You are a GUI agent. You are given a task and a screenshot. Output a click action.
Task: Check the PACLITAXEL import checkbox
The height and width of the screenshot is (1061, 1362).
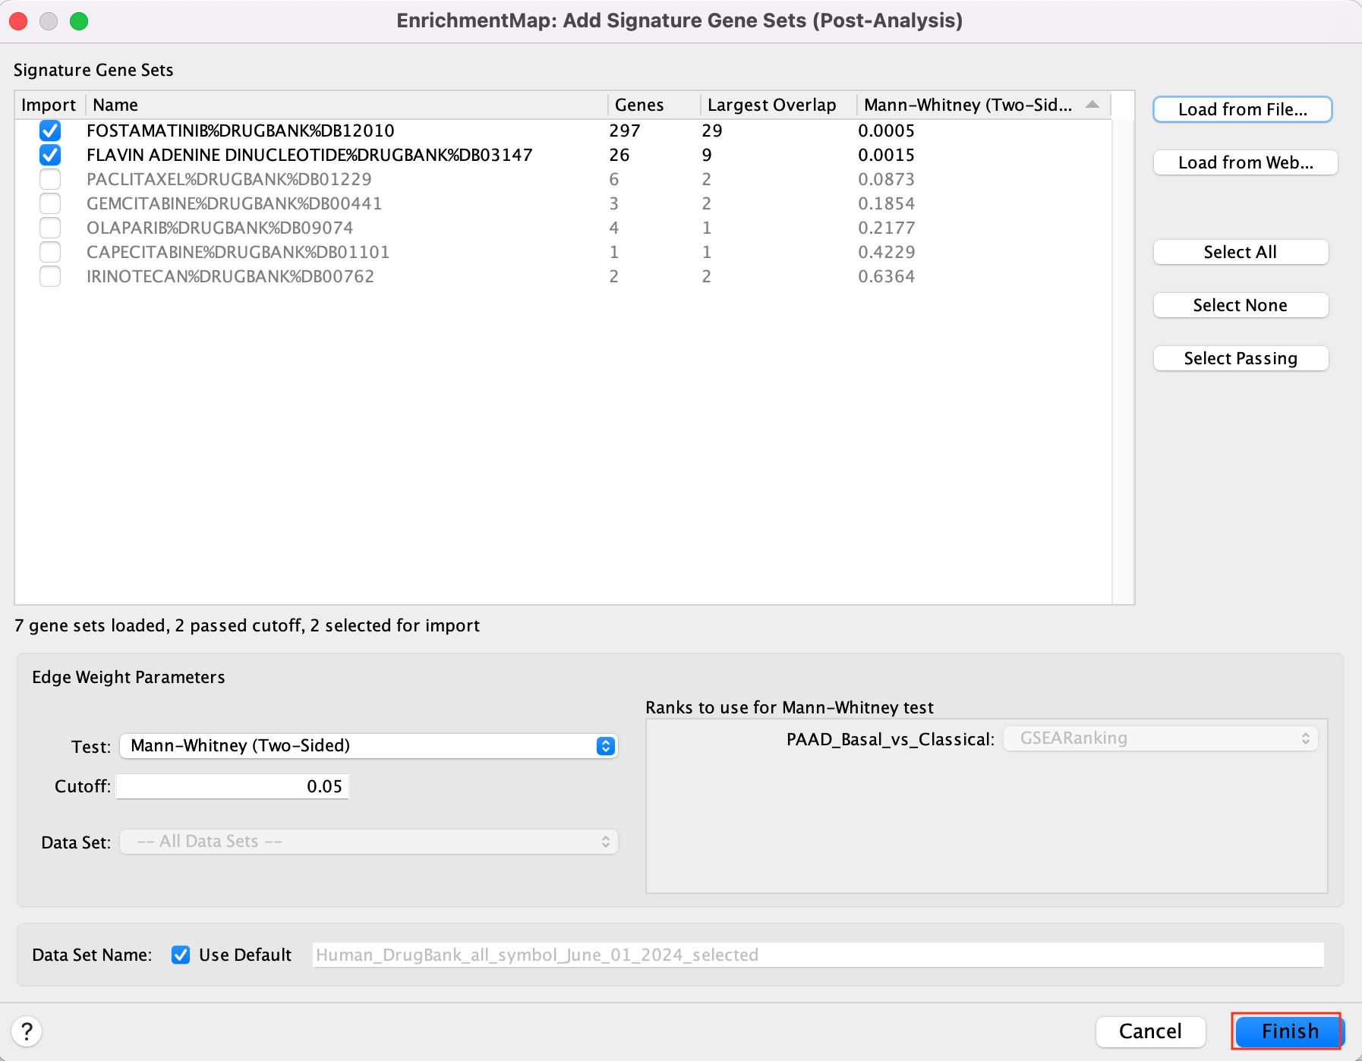pyautogui.click(x=50, y=179)
